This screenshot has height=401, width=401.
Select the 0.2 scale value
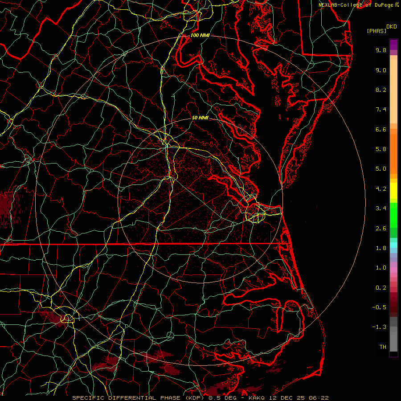tap(381, 288)
